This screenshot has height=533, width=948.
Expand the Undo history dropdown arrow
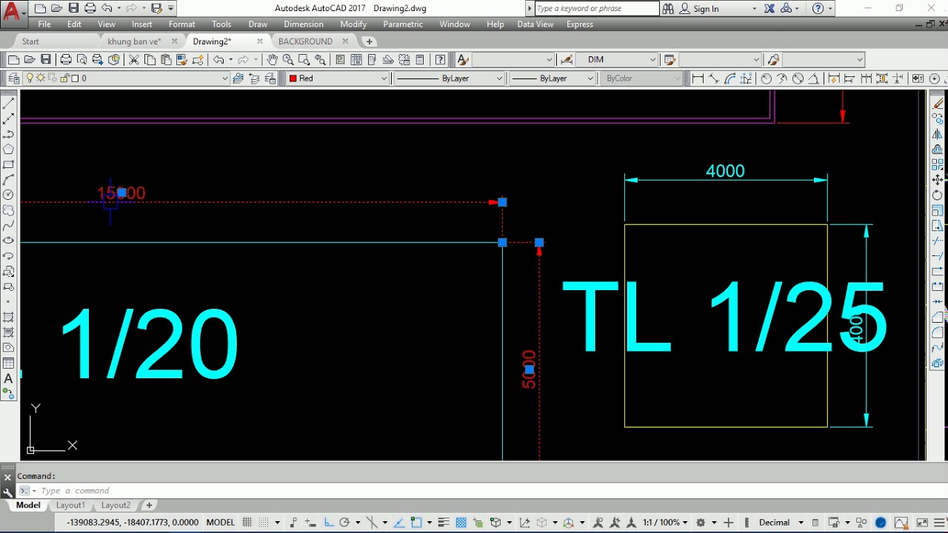(230, 59)
